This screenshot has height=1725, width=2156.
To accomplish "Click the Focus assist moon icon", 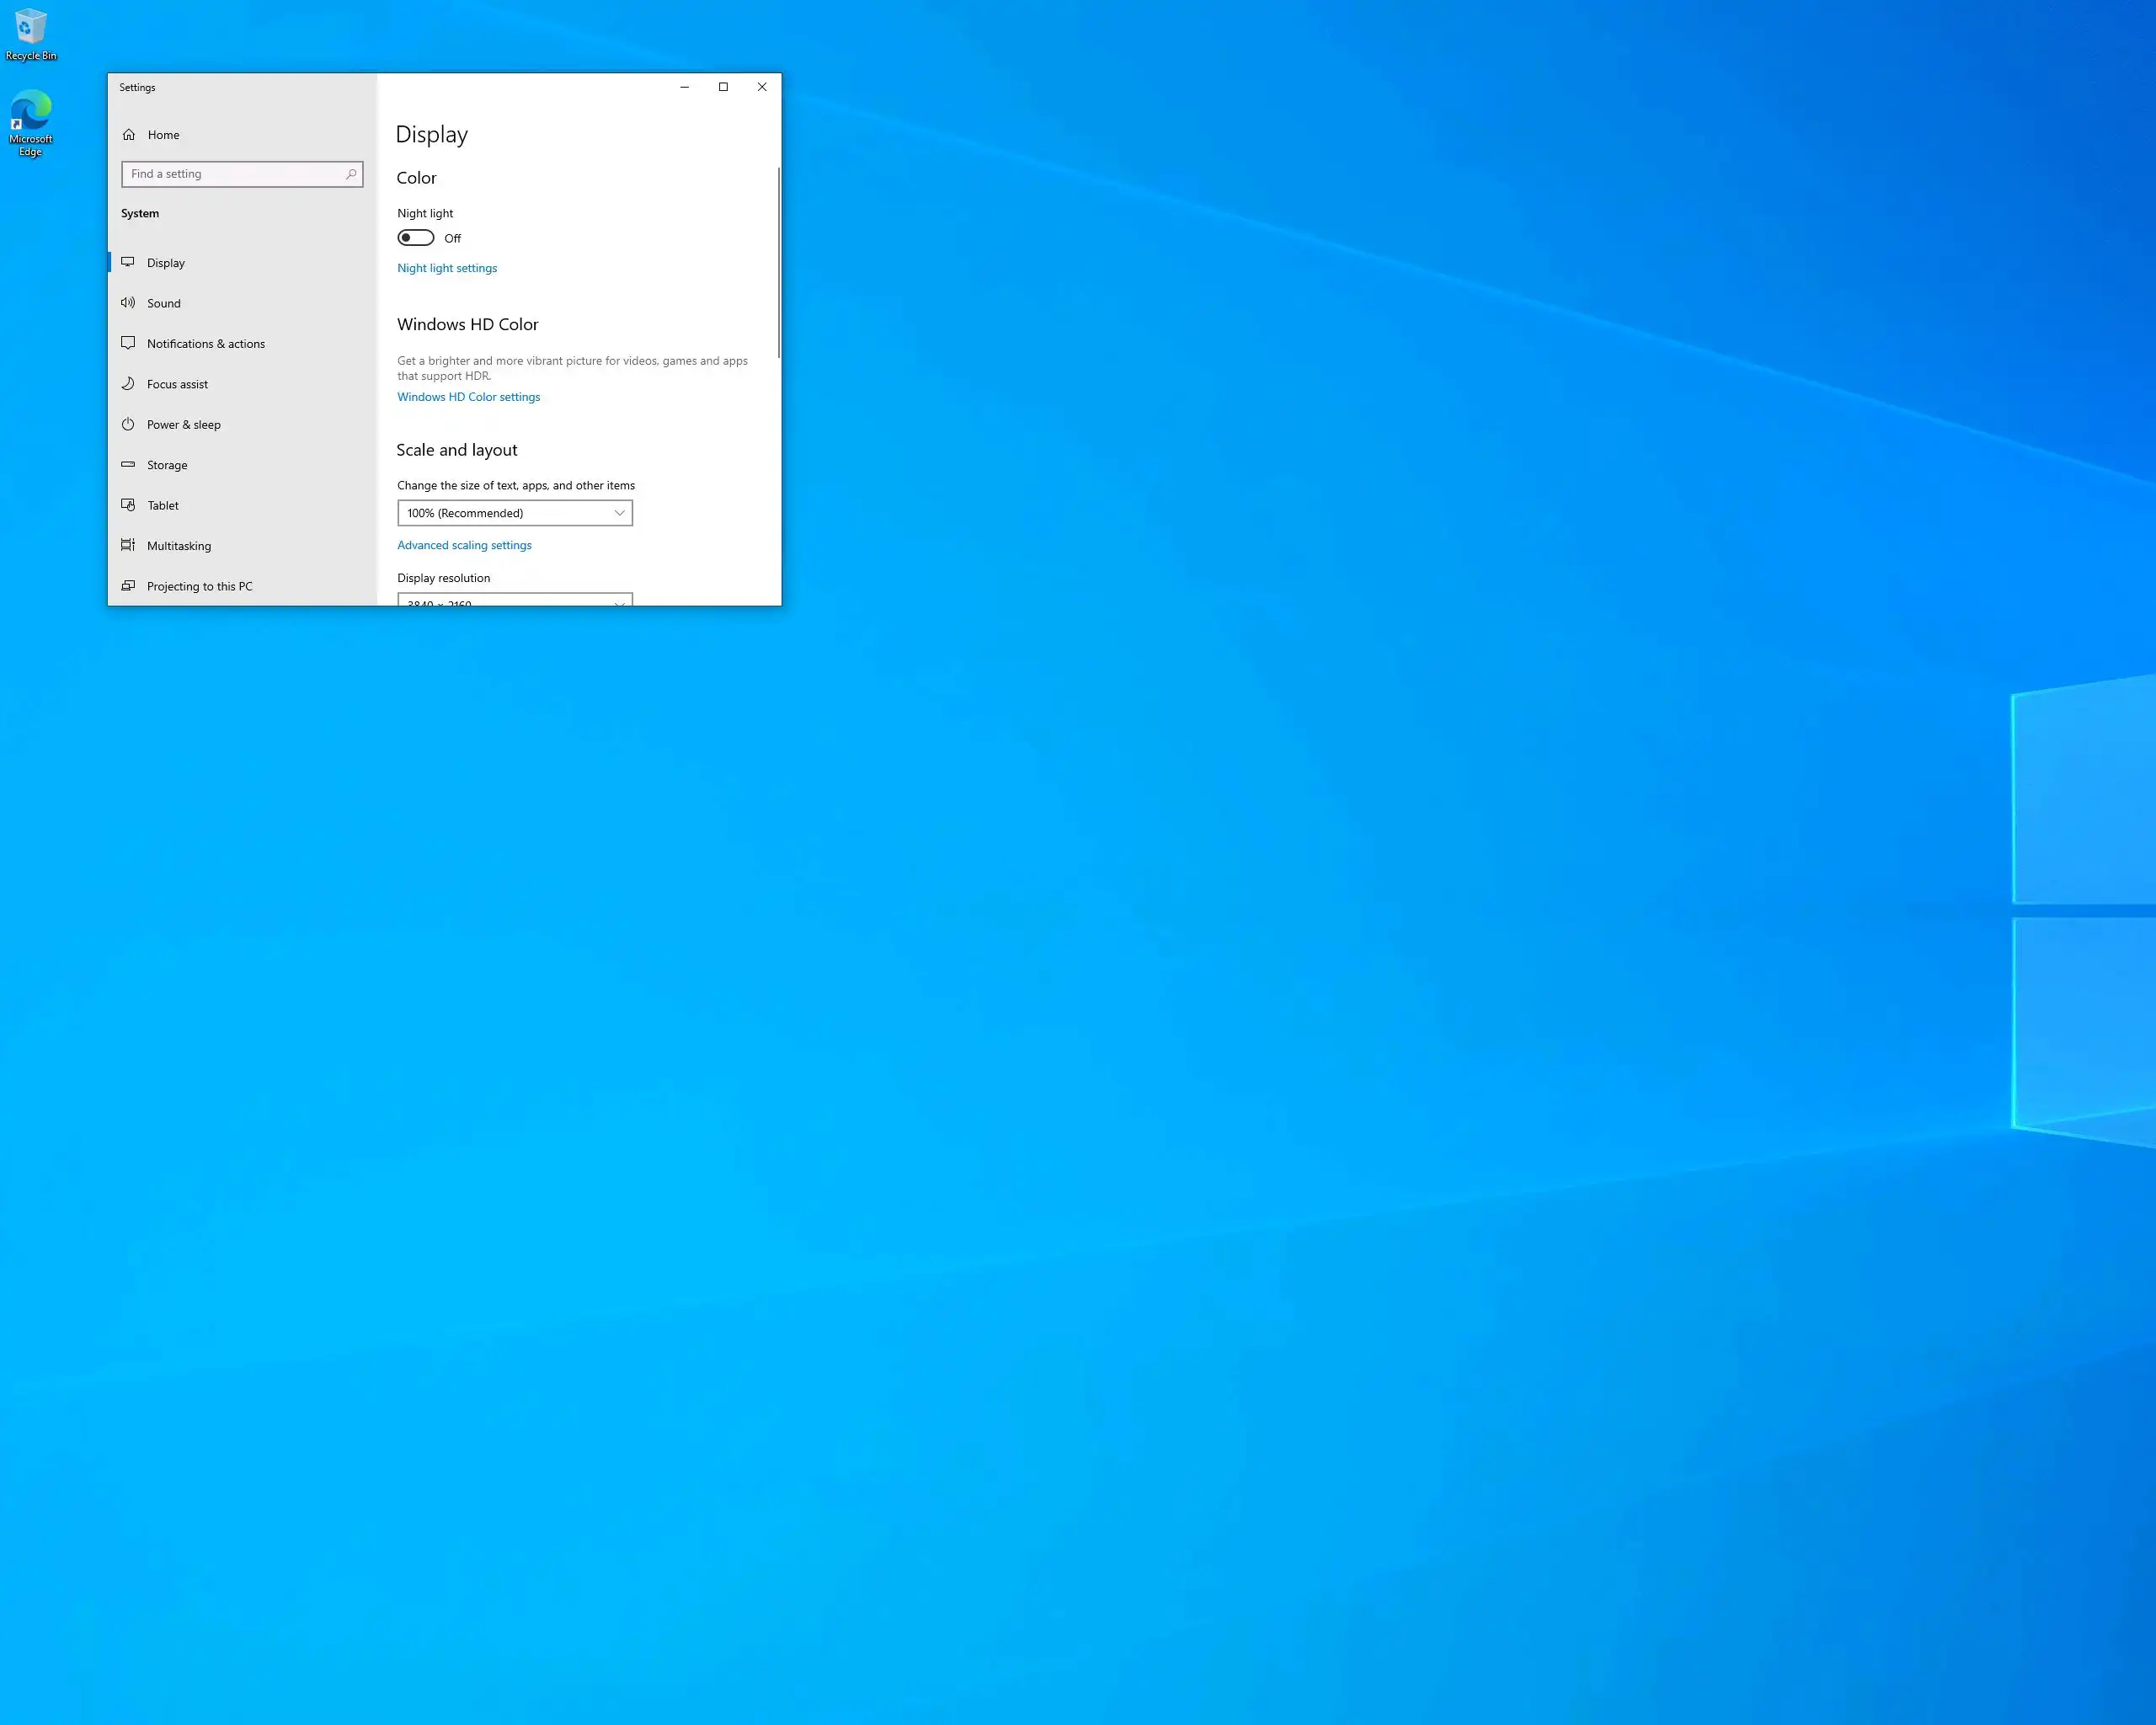I will [128, 384].
